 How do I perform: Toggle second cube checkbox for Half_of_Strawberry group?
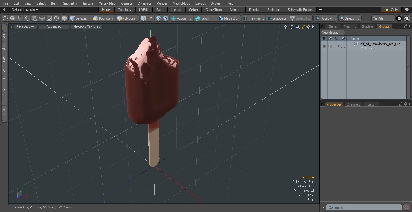pos(343,46)
